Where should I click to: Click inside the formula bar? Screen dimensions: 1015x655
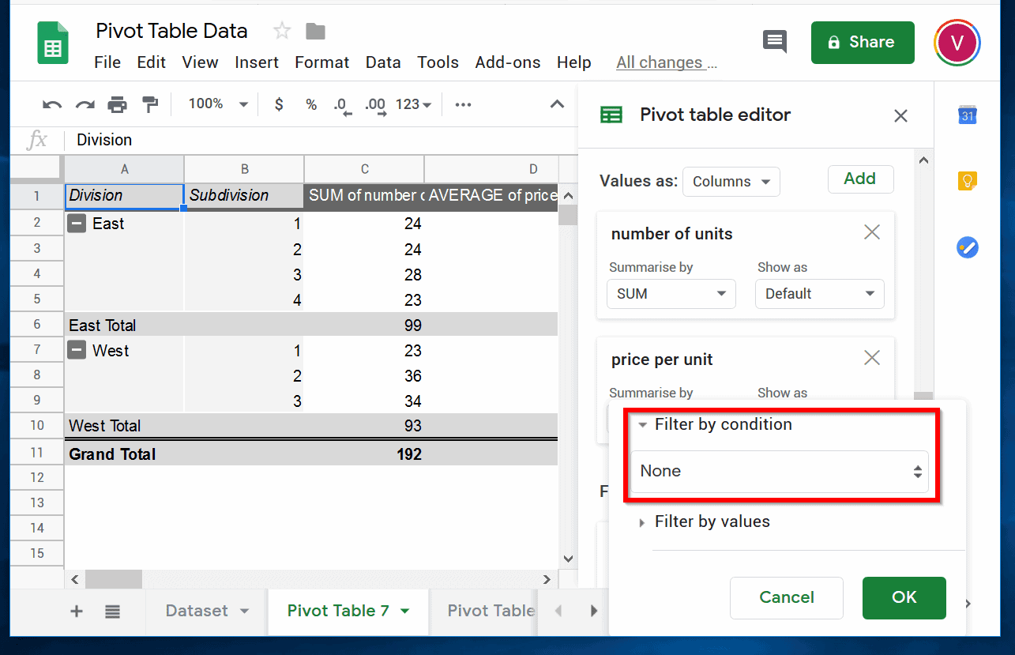316,140
